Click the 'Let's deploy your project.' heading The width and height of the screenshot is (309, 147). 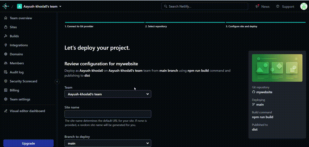tap(97, 48)
